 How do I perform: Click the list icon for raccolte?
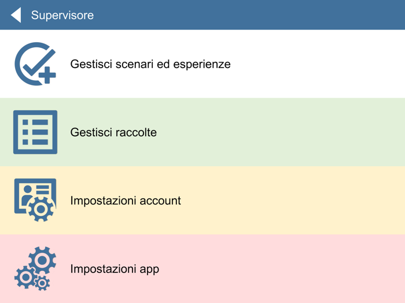(35, 132)
